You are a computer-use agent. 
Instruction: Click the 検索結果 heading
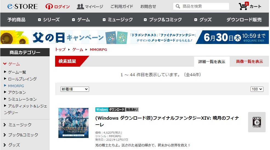tap(67, 61)
